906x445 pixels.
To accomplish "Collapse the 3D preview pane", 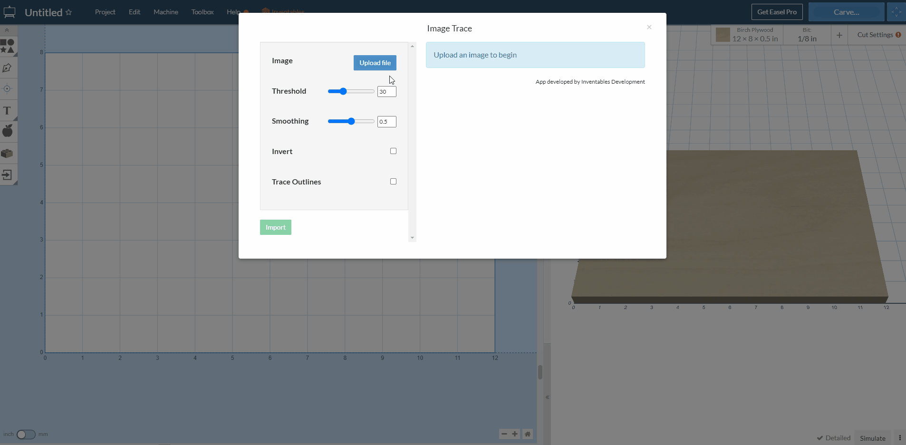I will pyautogui.click(x=547, y=397).
